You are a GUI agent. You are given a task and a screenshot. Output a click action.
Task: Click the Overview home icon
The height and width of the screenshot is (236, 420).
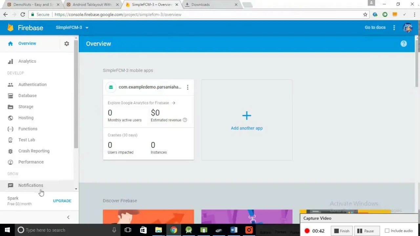10,44
